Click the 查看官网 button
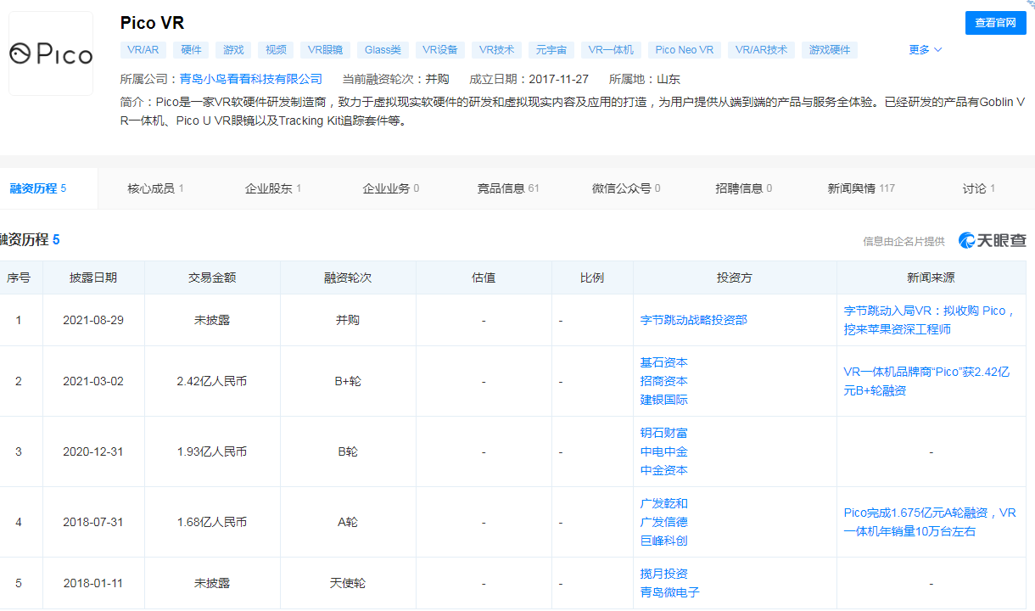Screen dimensions: 1035x611 (994, 23)
